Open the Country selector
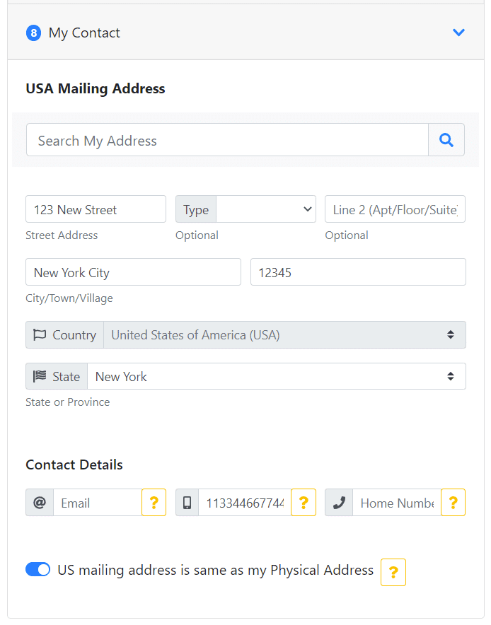The height and width of the screenshot is (625, 491). [283, 334]
